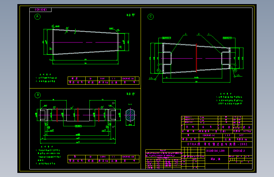
Task: Select the technical notes text under view C
Action: click(229, 99)
